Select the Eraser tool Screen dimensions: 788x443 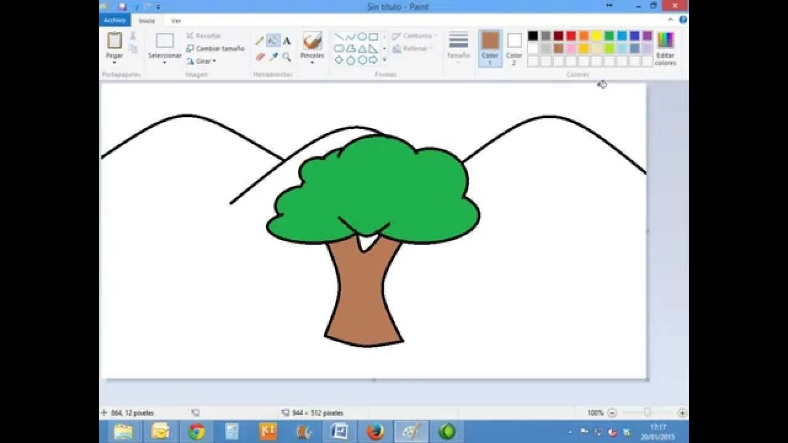click(260, 57)
